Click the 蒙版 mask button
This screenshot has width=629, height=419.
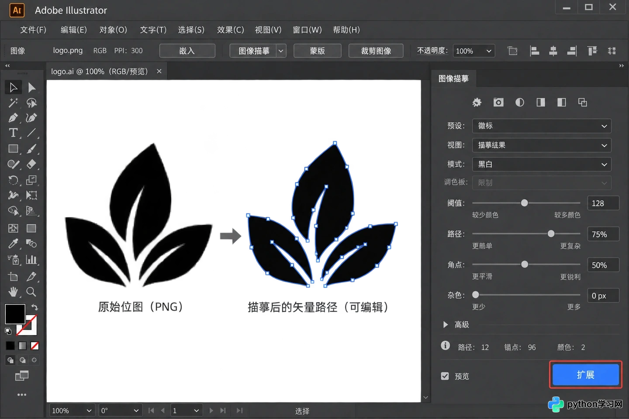[x=318, y=51]
